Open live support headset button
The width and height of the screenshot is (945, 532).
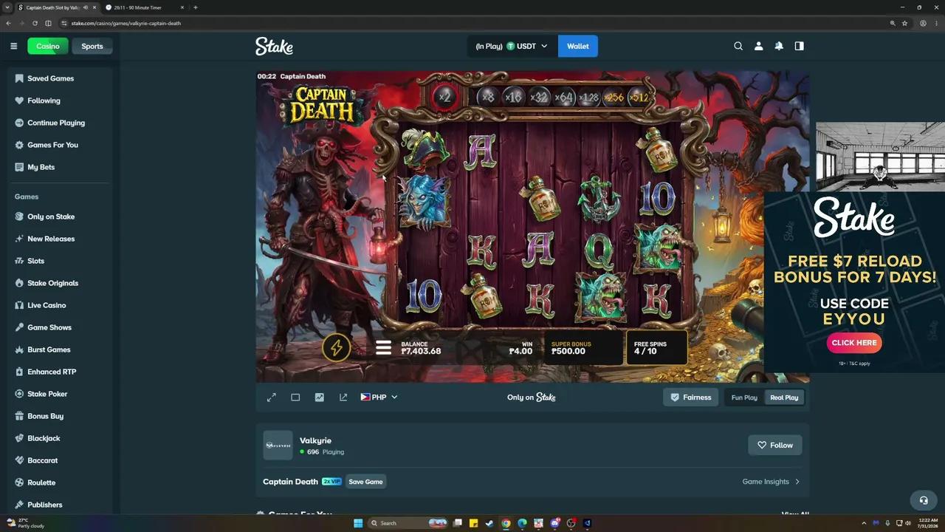923,500
